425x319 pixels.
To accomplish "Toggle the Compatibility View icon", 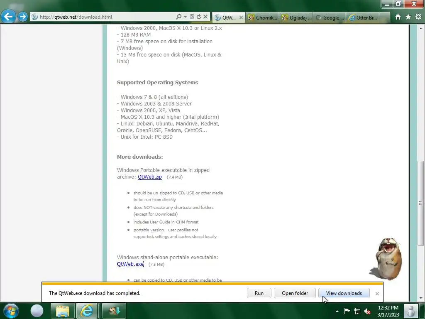I will 192,17.
